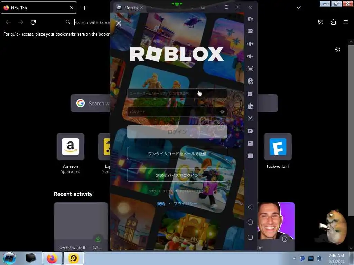Viewport: 354px width, 265px height.
Task: Click the password input field
Action: [177, 112]
